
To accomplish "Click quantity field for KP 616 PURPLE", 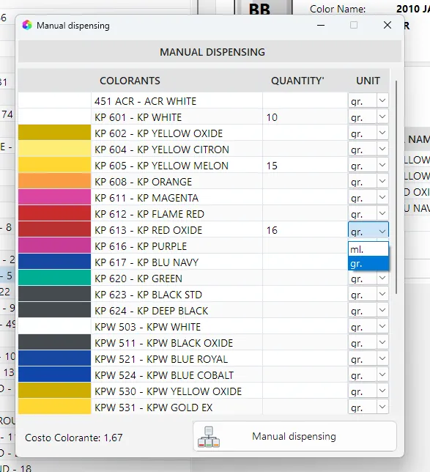I will click(305, 246).
